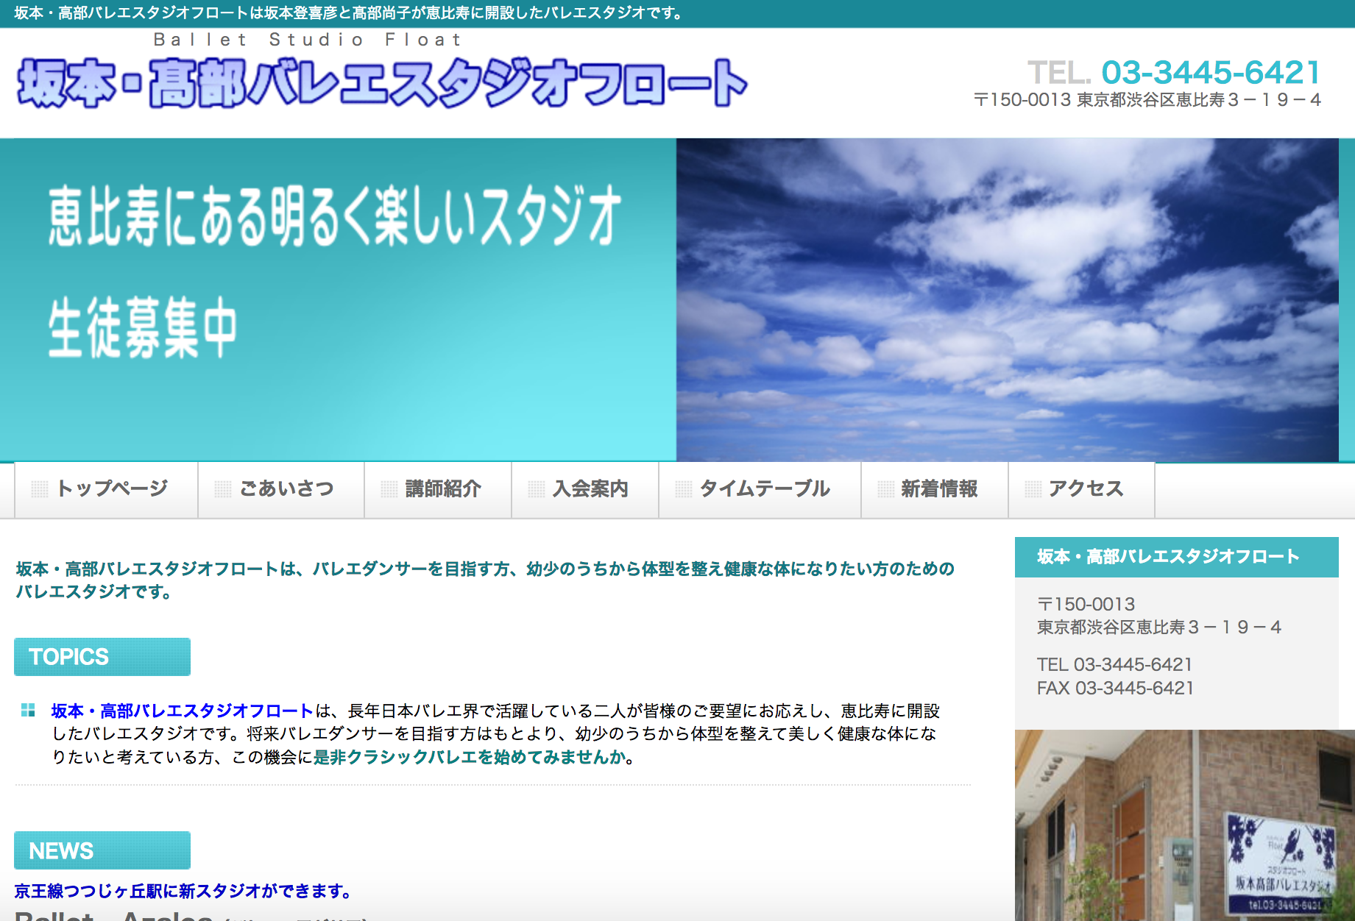This screenshot has width=1355, height=921.
Task: Click the 是非クラシックバレエを始めてみませんか text
Action: (470, 757)
